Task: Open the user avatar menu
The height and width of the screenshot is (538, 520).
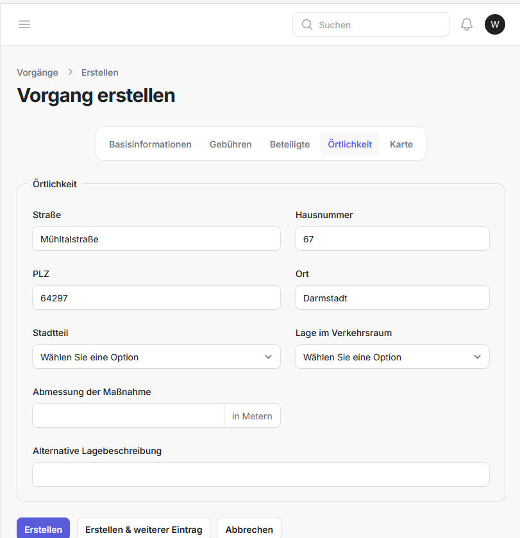Action: pyautogui.click(x=494, y=24)
